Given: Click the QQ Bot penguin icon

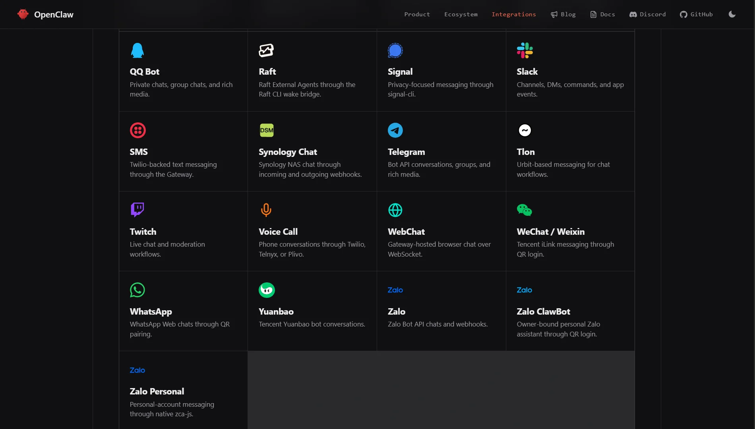Looking at the screenshot, I should [x=137, y=50].
